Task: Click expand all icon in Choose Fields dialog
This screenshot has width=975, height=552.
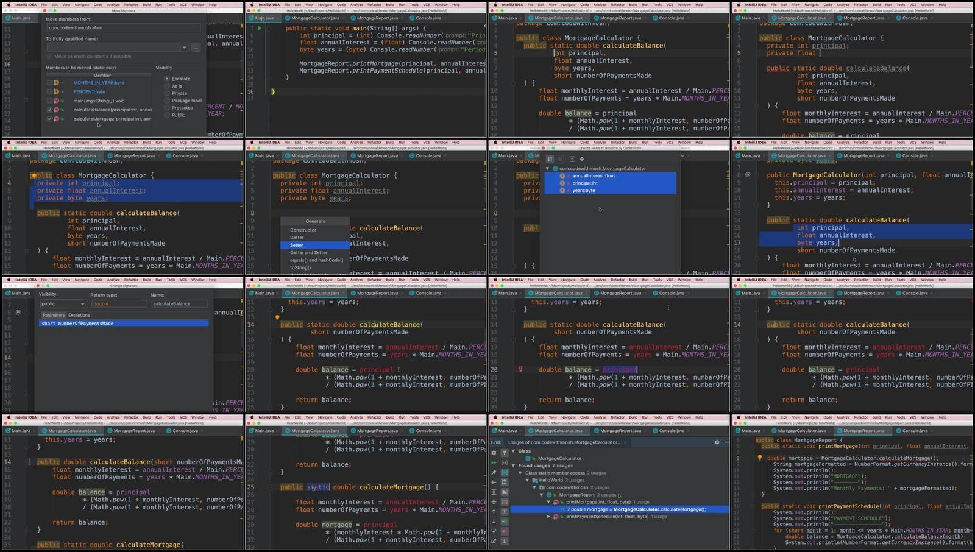Action: 572,159
